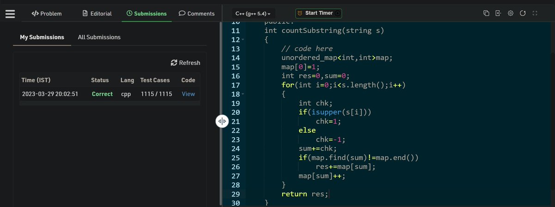This screenshot has height=207, width=555.
Task: Go to the Comments tab
Action: (197, 13)
